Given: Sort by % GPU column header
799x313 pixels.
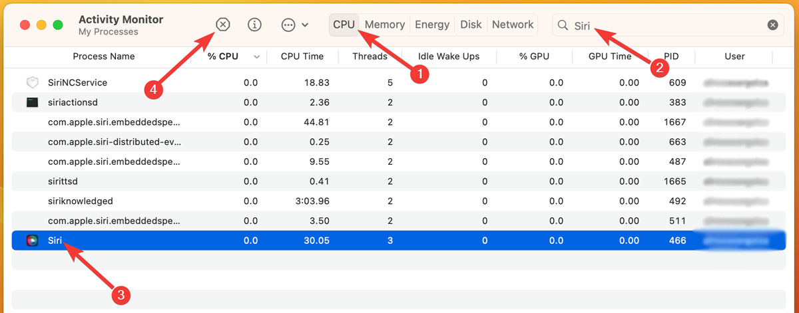Looking at the screenshot, I should 534,56.
